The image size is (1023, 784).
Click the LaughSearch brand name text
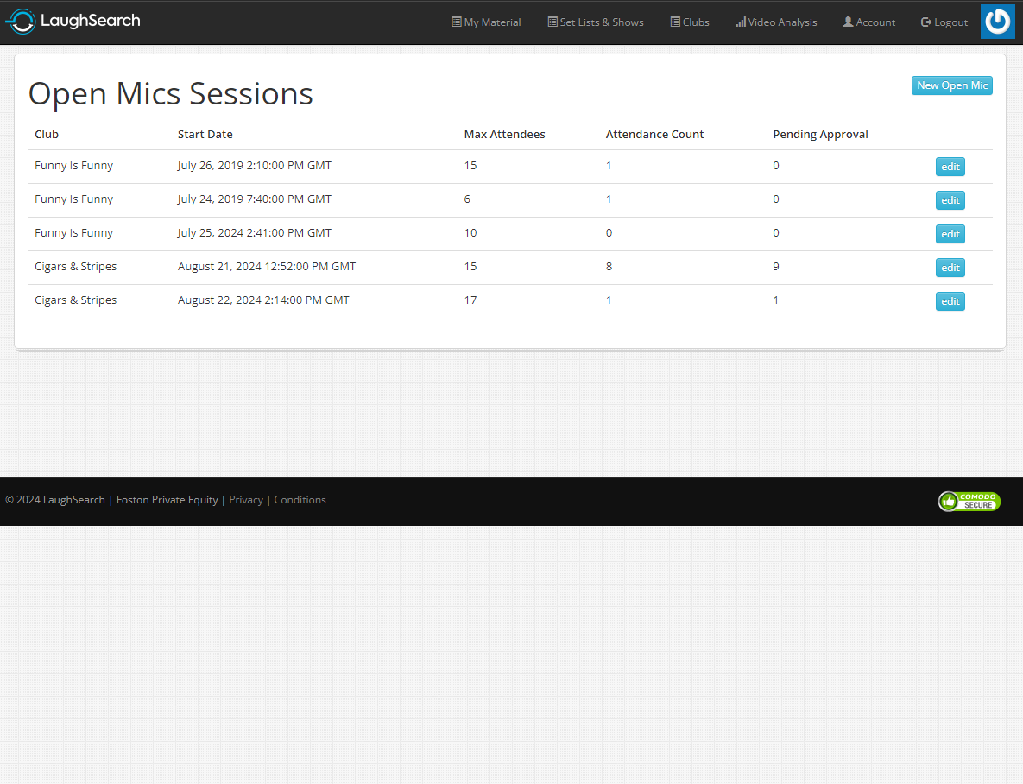point(90,21)
